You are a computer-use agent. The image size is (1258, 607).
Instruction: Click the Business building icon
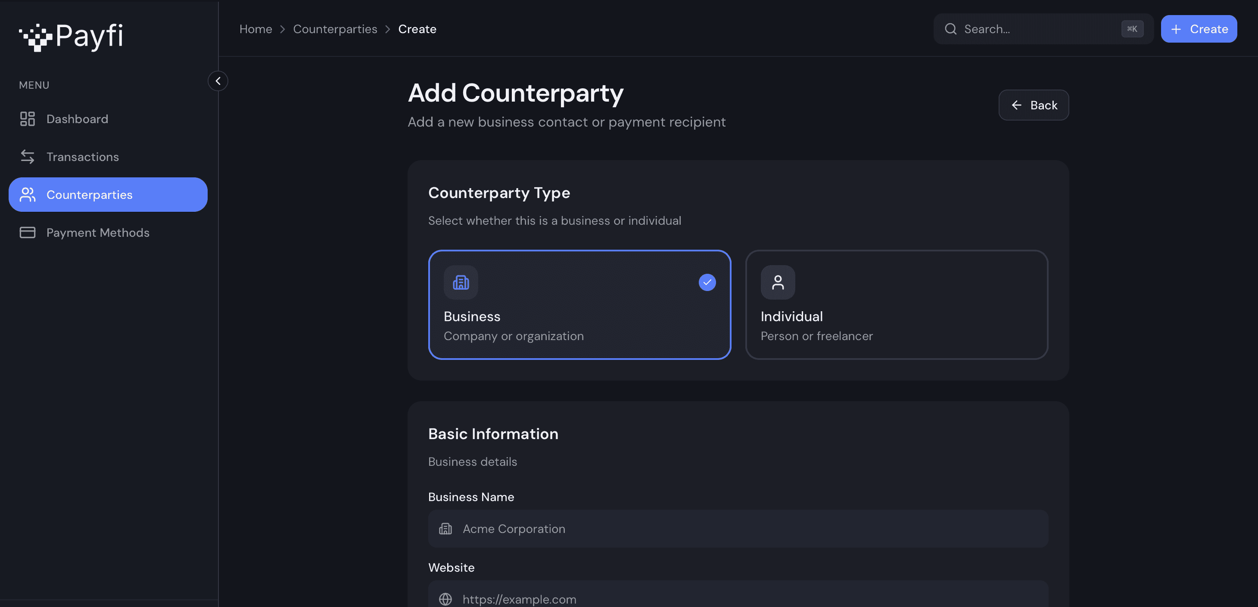[x=461, y=282]
